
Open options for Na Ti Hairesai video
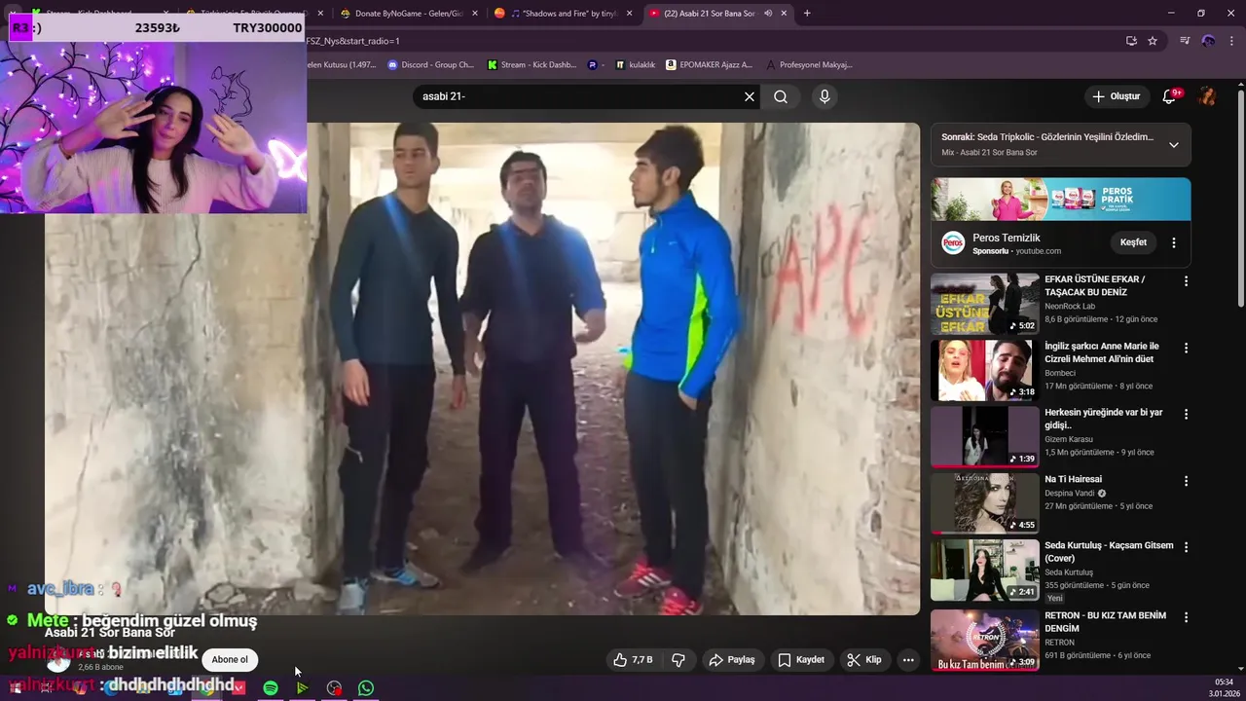[1186, 481]
